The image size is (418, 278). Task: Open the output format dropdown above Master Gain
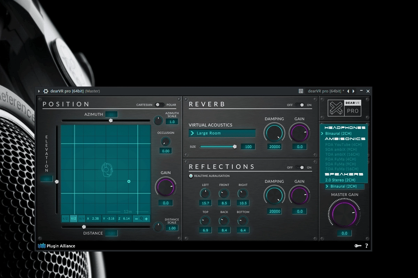(x=345, y=186)
